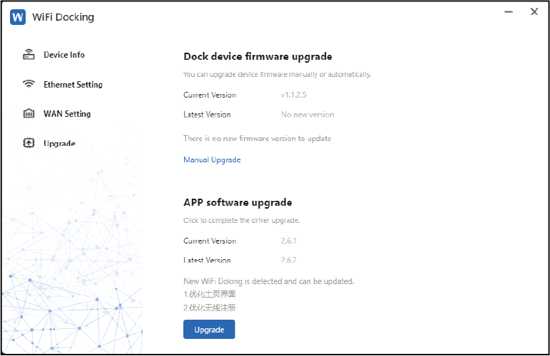Click the 'No new version' status text
550x356 pixels.
pyautogui.click(x=307, y=115)
